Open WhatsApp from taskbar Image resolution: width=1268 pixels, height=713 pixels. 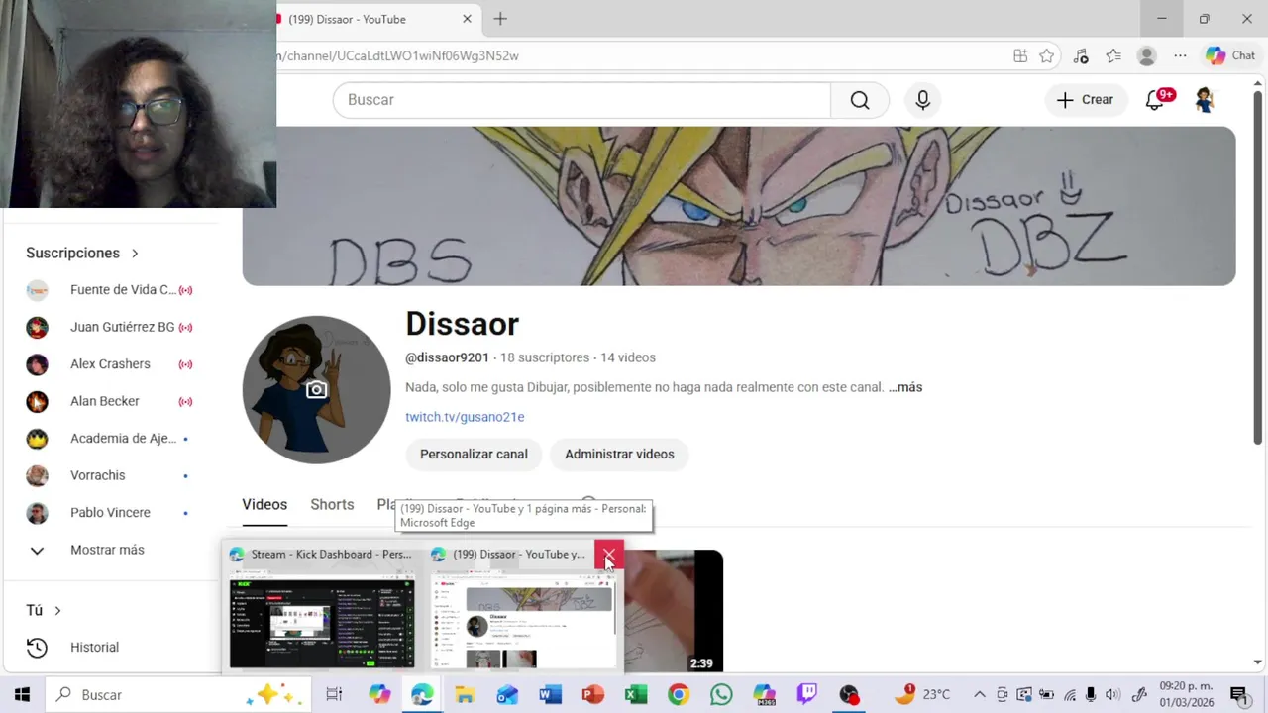(x=721, y=695)
